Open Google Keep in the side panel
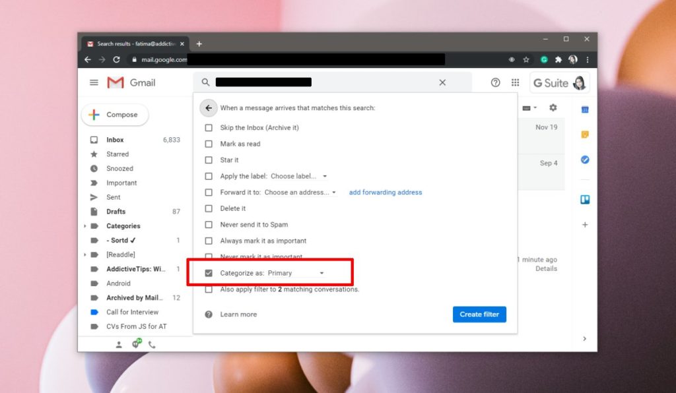The image size is (676, 393). tap(584, 135)
